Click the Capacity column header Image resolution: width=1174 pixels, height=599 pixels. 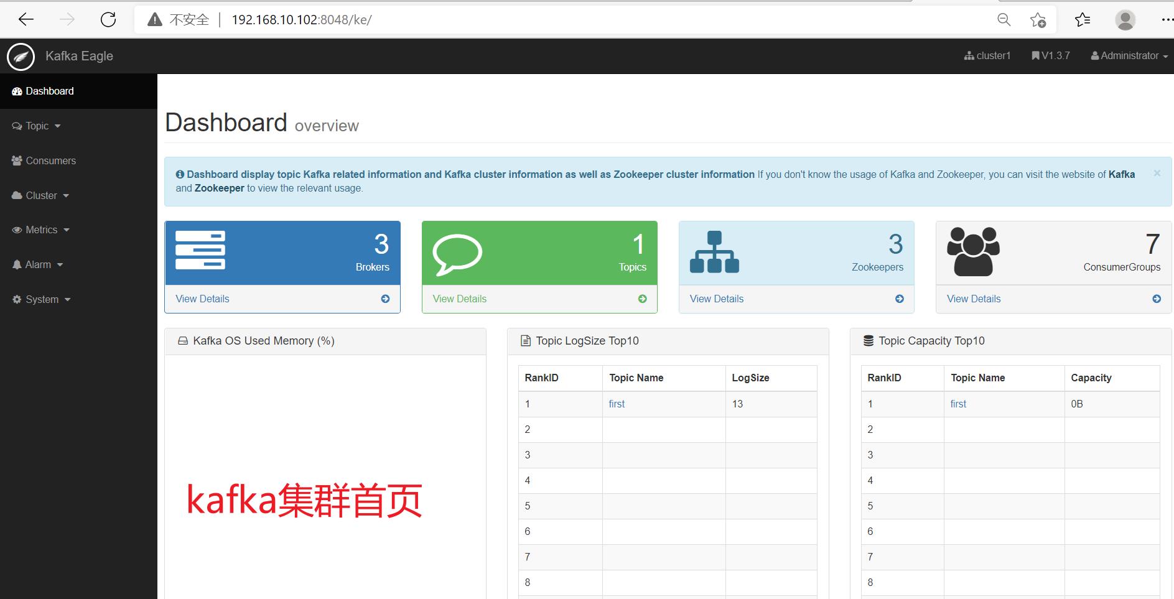(x=1091, y=378)
